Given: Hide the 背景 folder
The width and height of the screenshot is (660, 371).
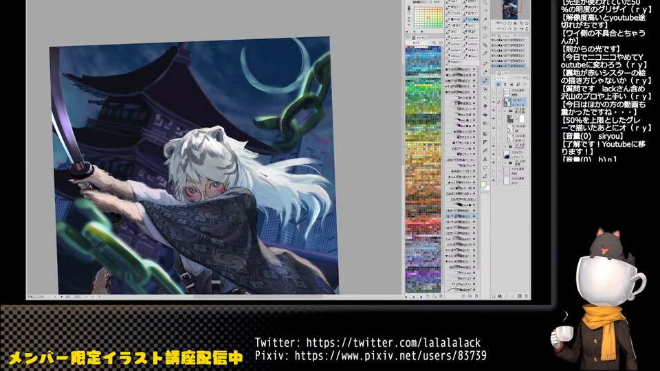Looking at the screenshot, I should point(494,162).
